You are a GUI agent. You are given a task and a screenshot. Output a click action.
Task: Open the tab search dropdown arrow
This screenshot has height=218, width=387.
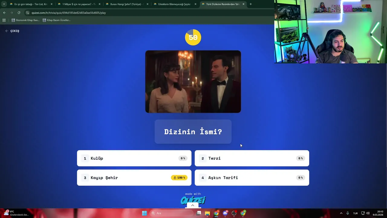coord(4,4)
